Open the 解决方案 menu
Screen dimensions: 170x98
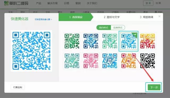tap(53, 3)
